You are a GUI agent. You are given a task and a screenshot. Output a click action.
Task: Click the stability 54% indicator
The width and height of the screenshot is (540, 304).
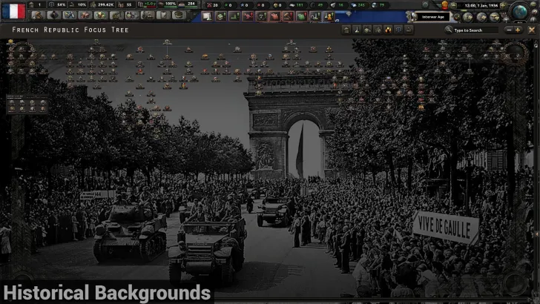click(57, 4)
